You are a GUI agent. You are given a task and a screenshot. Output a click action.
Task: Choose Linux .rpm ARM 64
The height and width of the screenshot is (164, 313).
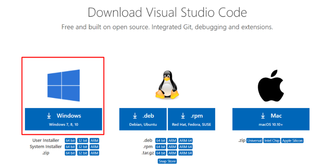pyautogui.click(x=186, y=147)
